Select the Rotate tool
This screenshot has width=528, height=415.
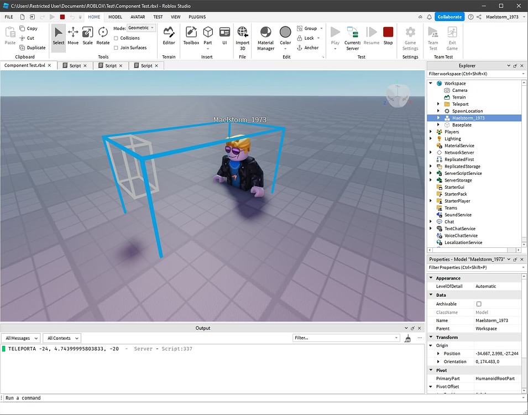103,34
